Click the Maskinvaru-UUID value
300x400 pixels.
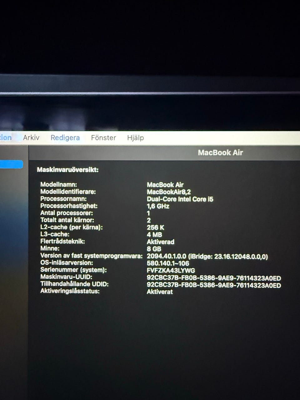tap(214, 278)
